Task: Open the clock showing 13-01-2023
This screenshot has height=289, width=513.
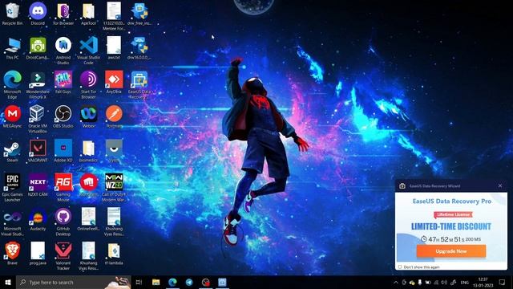Action: tap(483, 282)
